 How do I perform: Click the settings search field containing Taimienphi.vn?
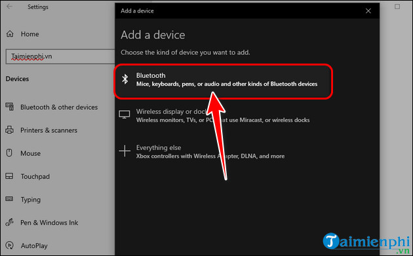pyautogui.click(x=60, y=56)
